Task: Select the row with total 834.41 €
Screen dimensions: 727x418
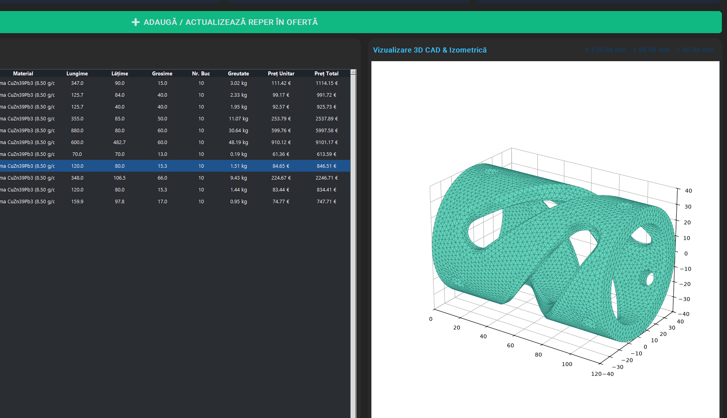Action: (175, 190)
